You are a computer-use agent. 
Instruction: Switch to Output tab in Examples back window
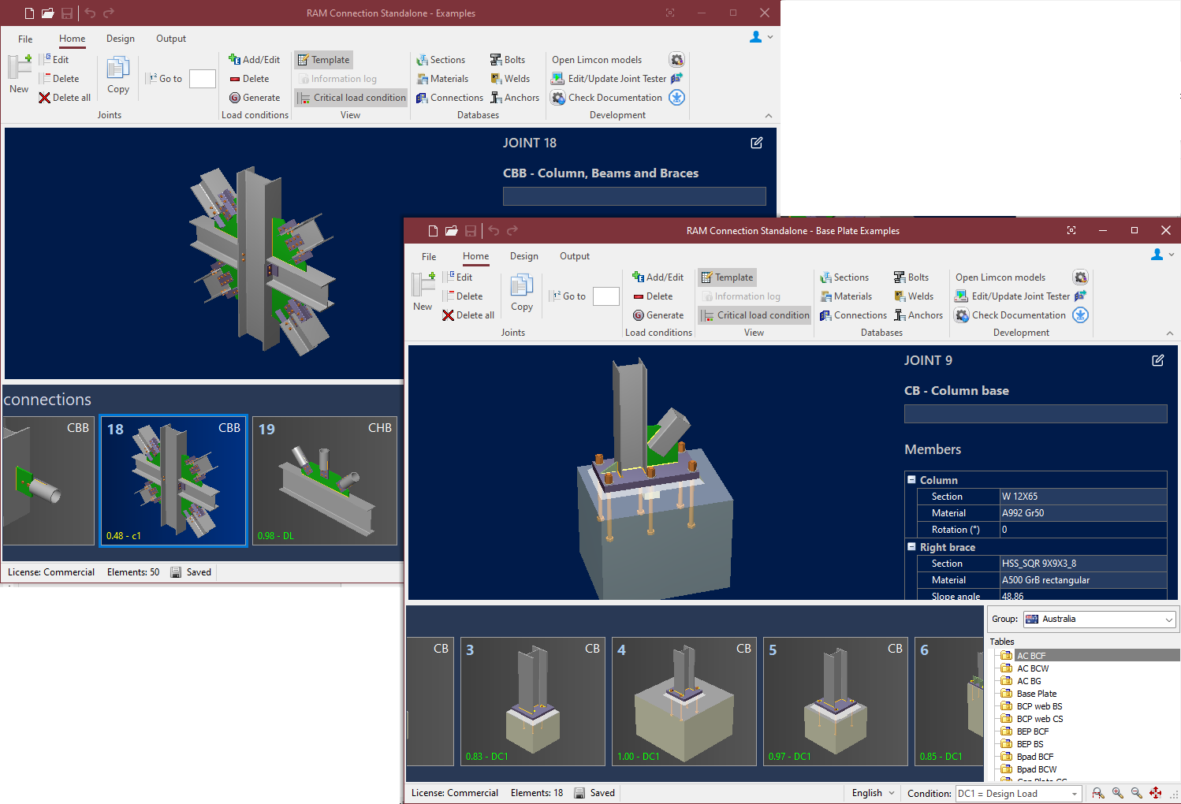coord(171,39)
